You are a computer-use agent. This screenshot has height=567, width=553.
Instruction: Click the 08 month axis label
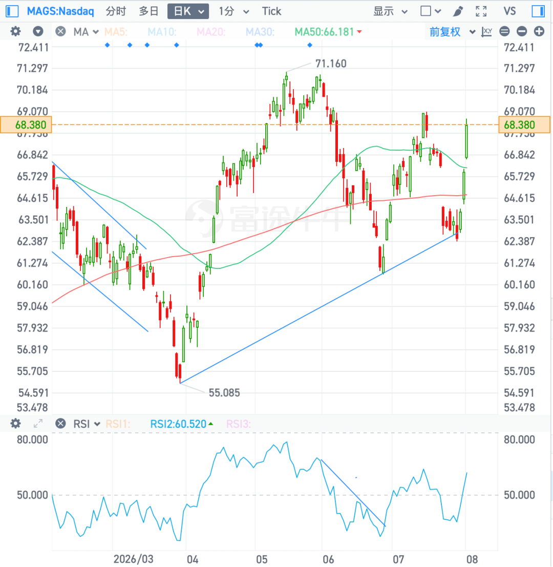472,559
